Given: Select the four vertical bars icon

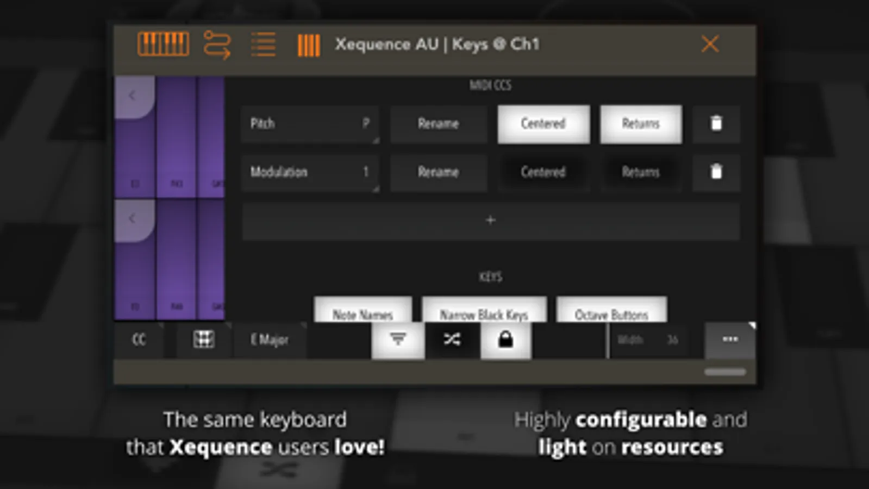Looking at the screenshot, I should 309,46.
